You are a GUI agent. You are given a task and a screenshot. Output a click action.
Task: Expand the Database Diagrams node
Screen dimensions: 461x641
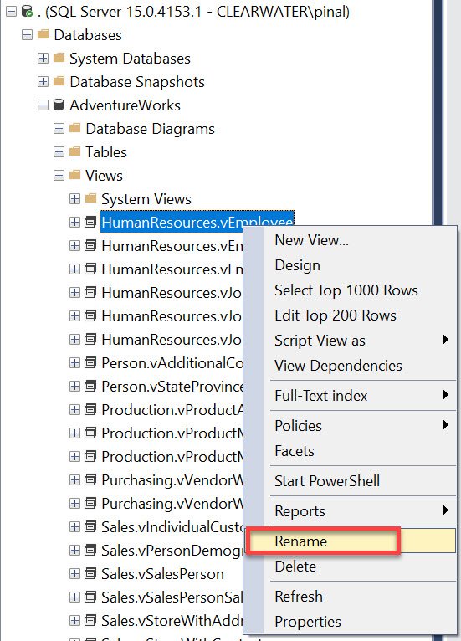click(59, 128)
